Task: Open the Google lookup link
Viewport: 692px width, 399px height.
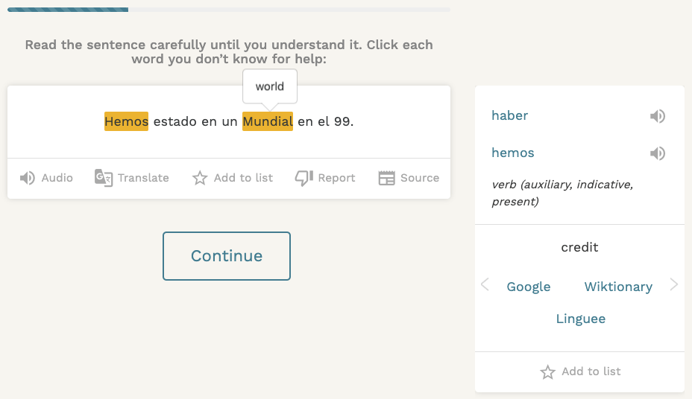Action: [x=528, y=287]
